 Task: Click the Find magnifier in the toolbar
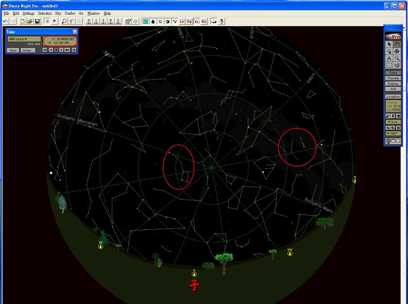click(x=64, y=21)
